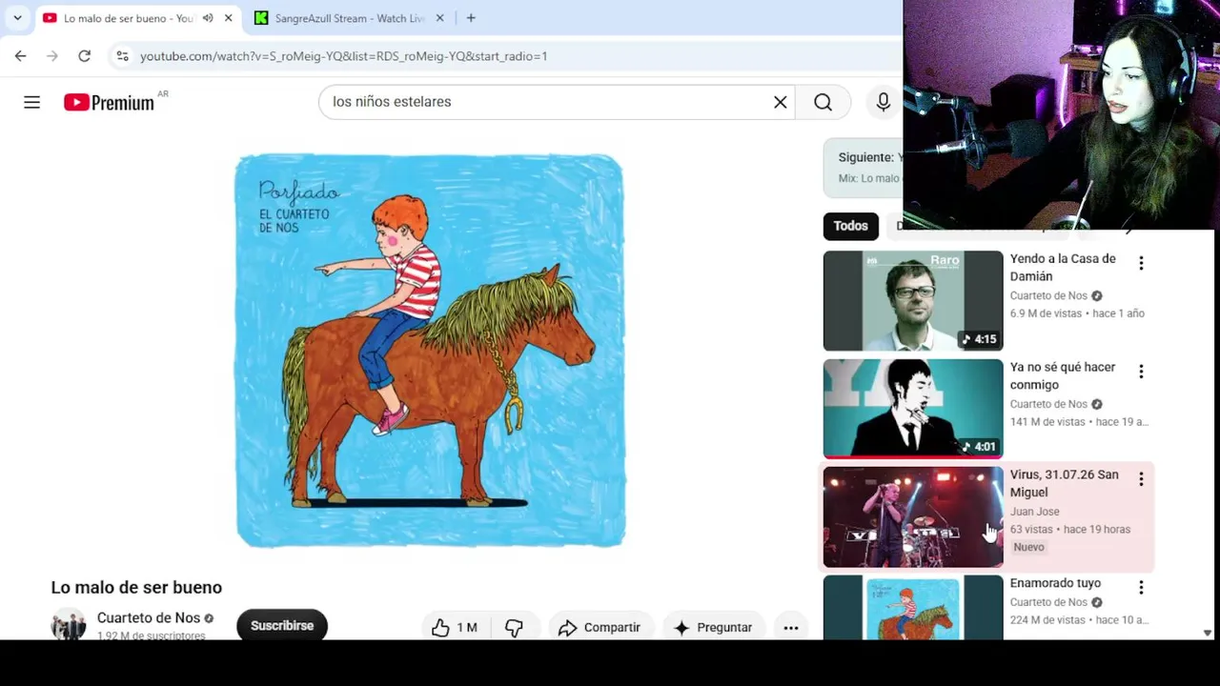Go forward with the browser forward arrow
Screen dimensions: 1220x686
tap(52, 56)
